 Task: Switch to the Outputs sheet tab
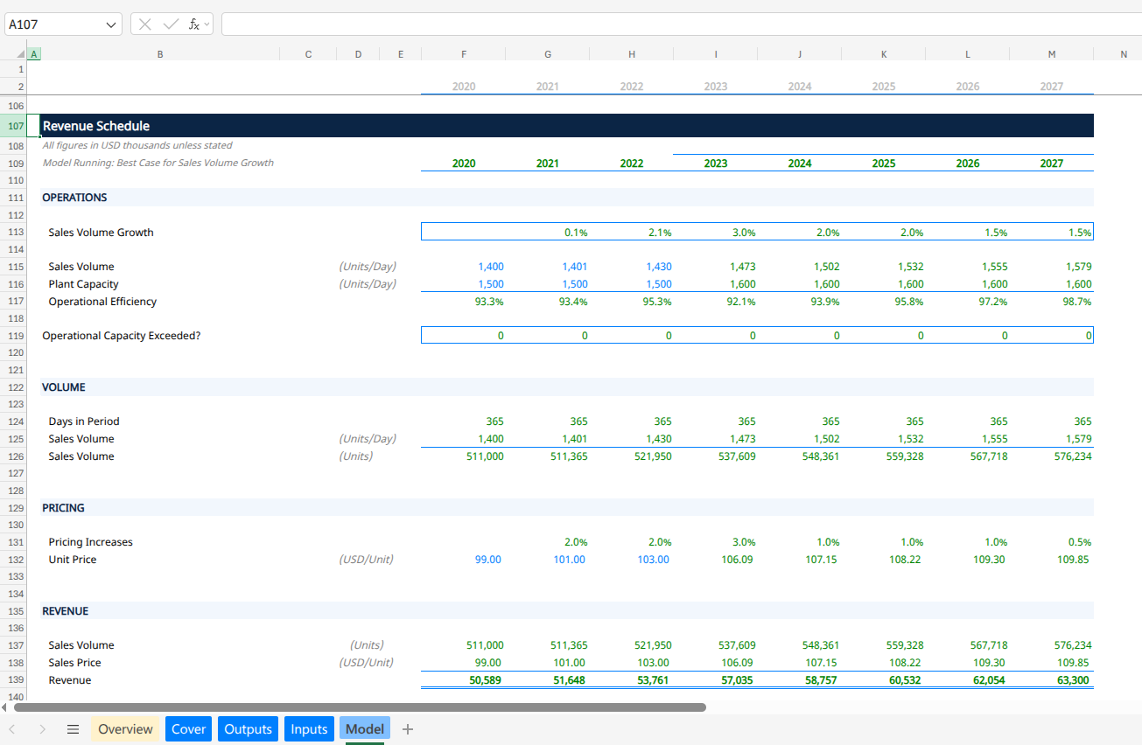pos(249,729)
